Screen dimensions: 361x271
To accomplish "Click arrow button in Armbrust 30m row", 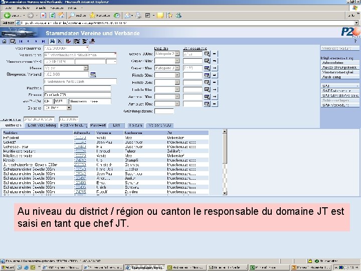I will 215,97.
